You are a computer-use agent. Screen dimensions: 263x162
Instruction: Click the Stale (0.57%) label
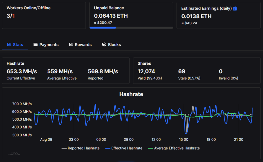[189, 78]
